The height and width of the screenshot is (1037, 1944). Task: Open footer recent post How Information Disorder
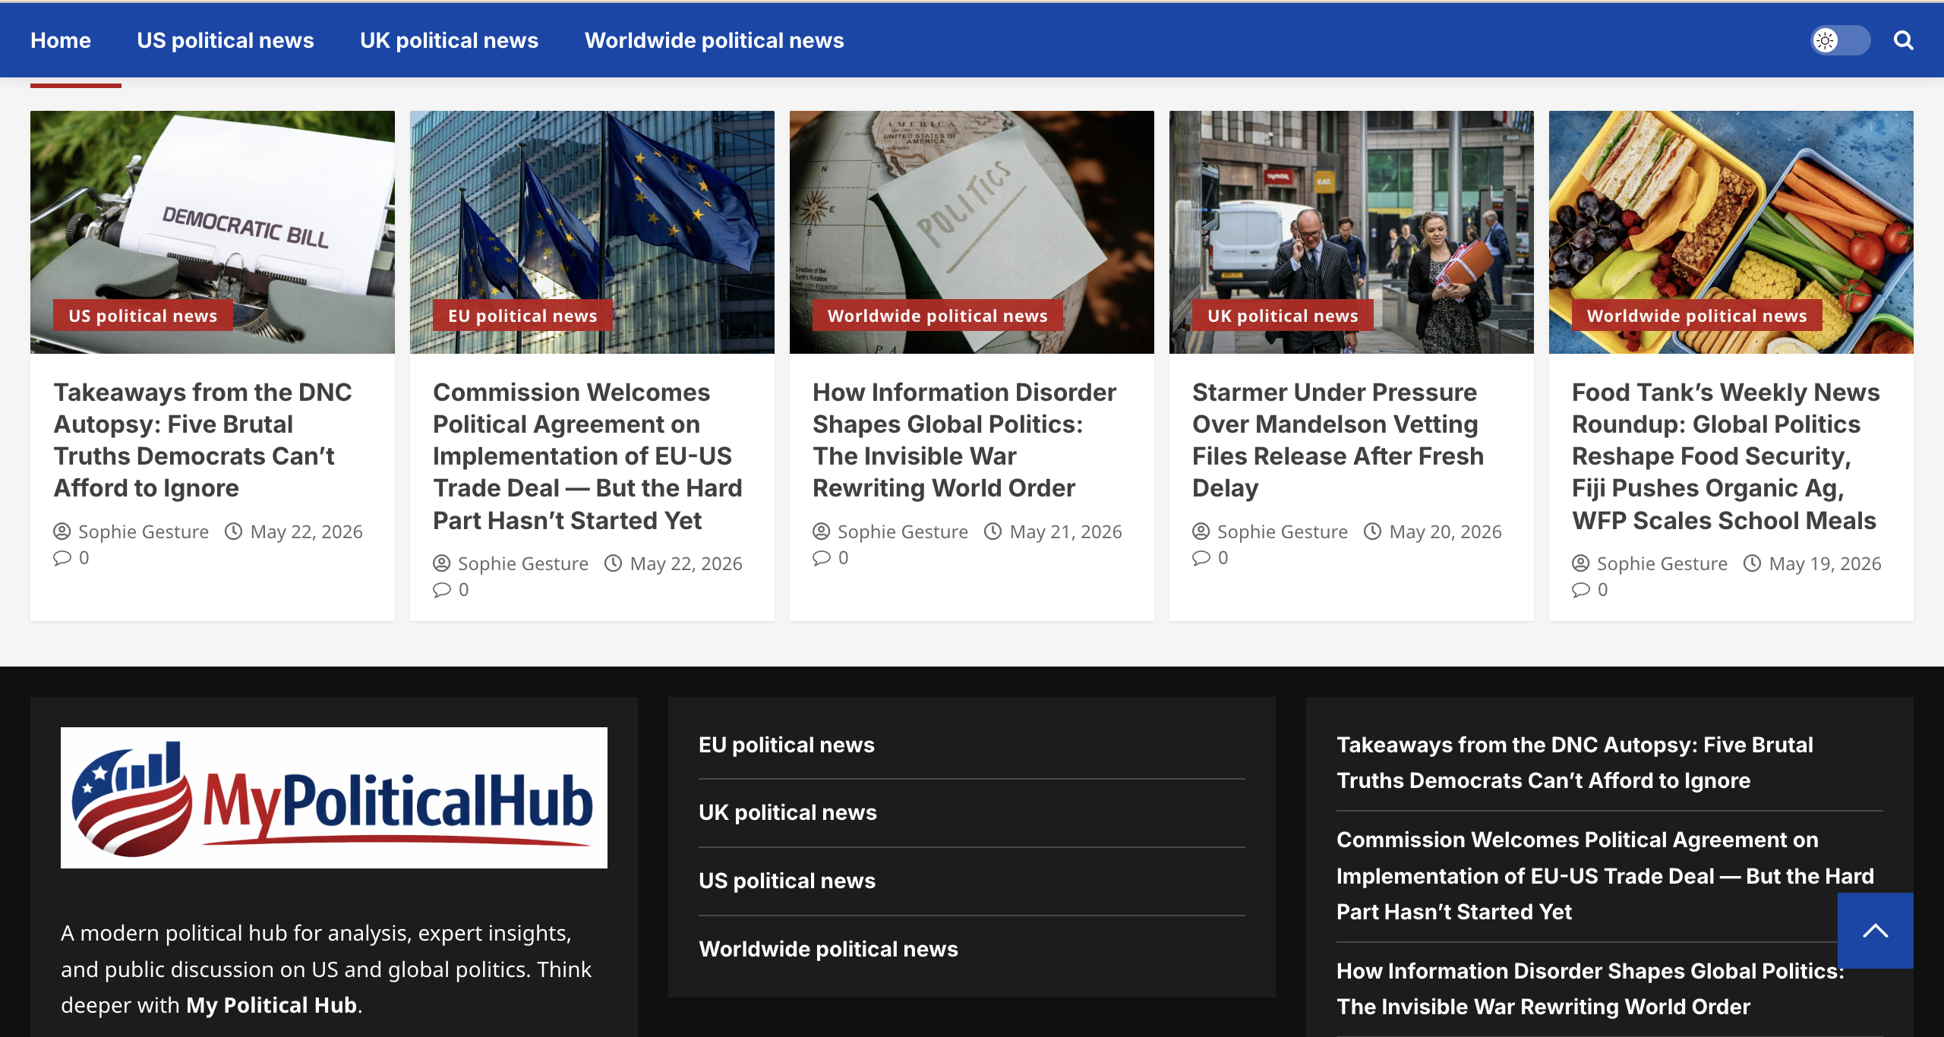tap(1590, 988)
